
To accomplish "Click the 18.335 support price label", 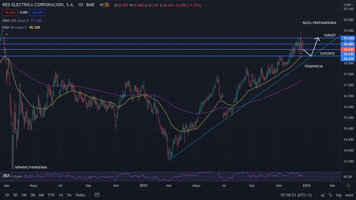I will coord(348,59).
